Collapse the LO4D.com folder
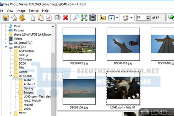Screen dimensions: 174x116 (x=11, y=76)
